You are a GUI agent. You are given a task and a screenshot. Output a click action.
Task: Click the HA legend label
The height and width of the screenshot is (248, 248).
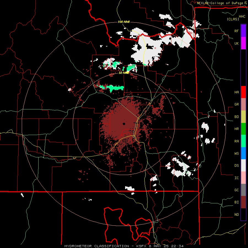tap(236, 92)
